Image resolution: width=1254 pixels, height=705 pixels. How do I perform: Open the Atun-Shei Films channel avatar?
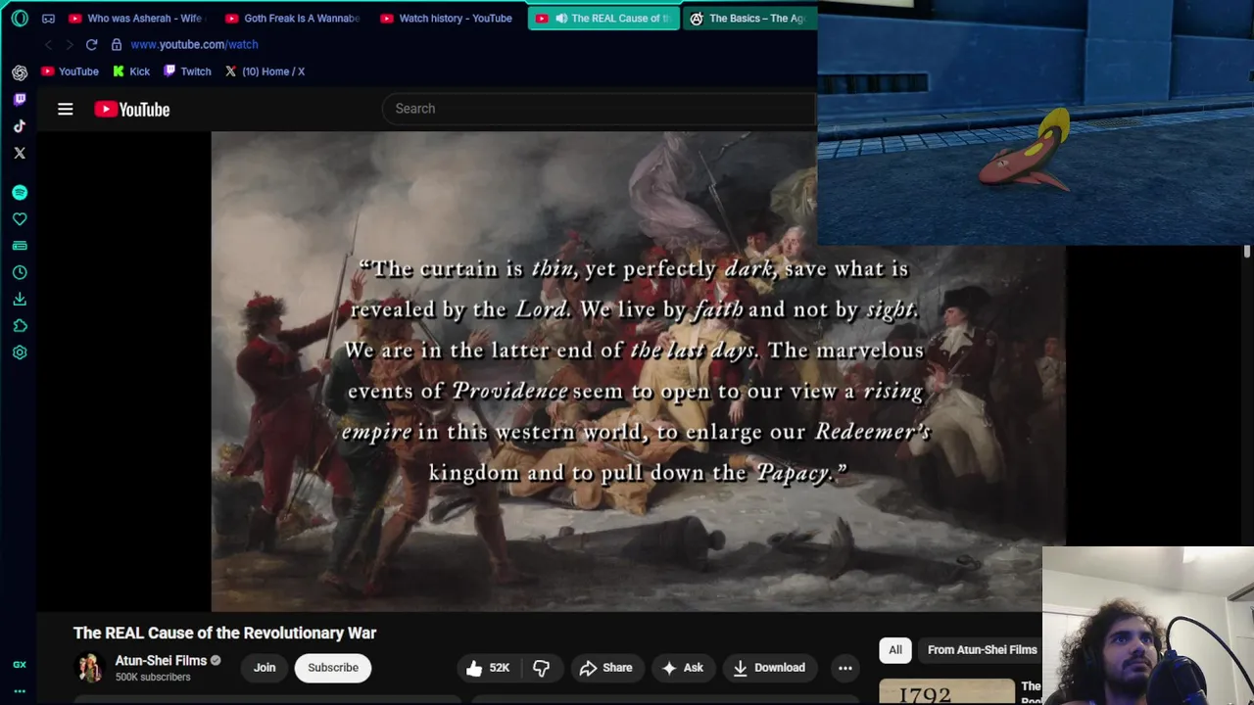point(90,668)
